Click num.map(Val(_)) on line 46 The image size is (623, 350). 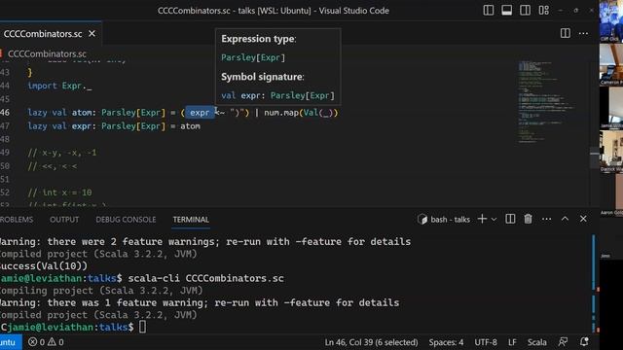click(x=301, y=113)
